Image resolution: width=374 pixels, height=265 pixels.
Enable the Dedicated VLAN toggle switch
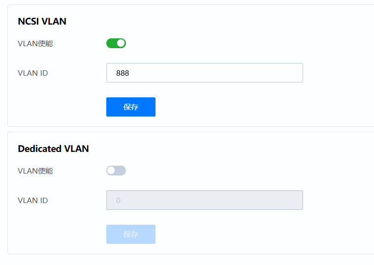click(x=116, y=171)
